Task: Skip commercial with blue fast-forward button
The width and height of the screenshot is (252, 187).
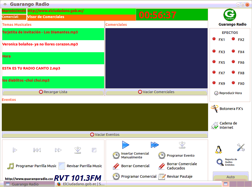Action: [x=155, y=145]
